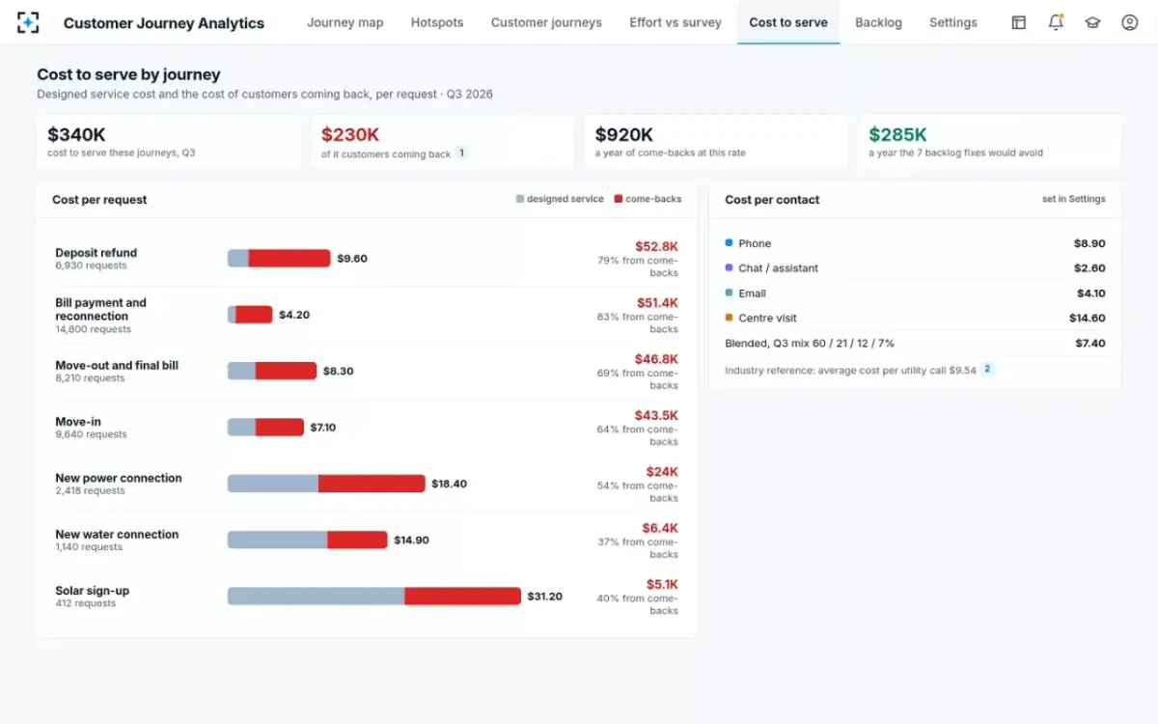The width and height of the screenshot is (1158, 724).
Task: Open the user account icon
Action: click(1130, 22)
